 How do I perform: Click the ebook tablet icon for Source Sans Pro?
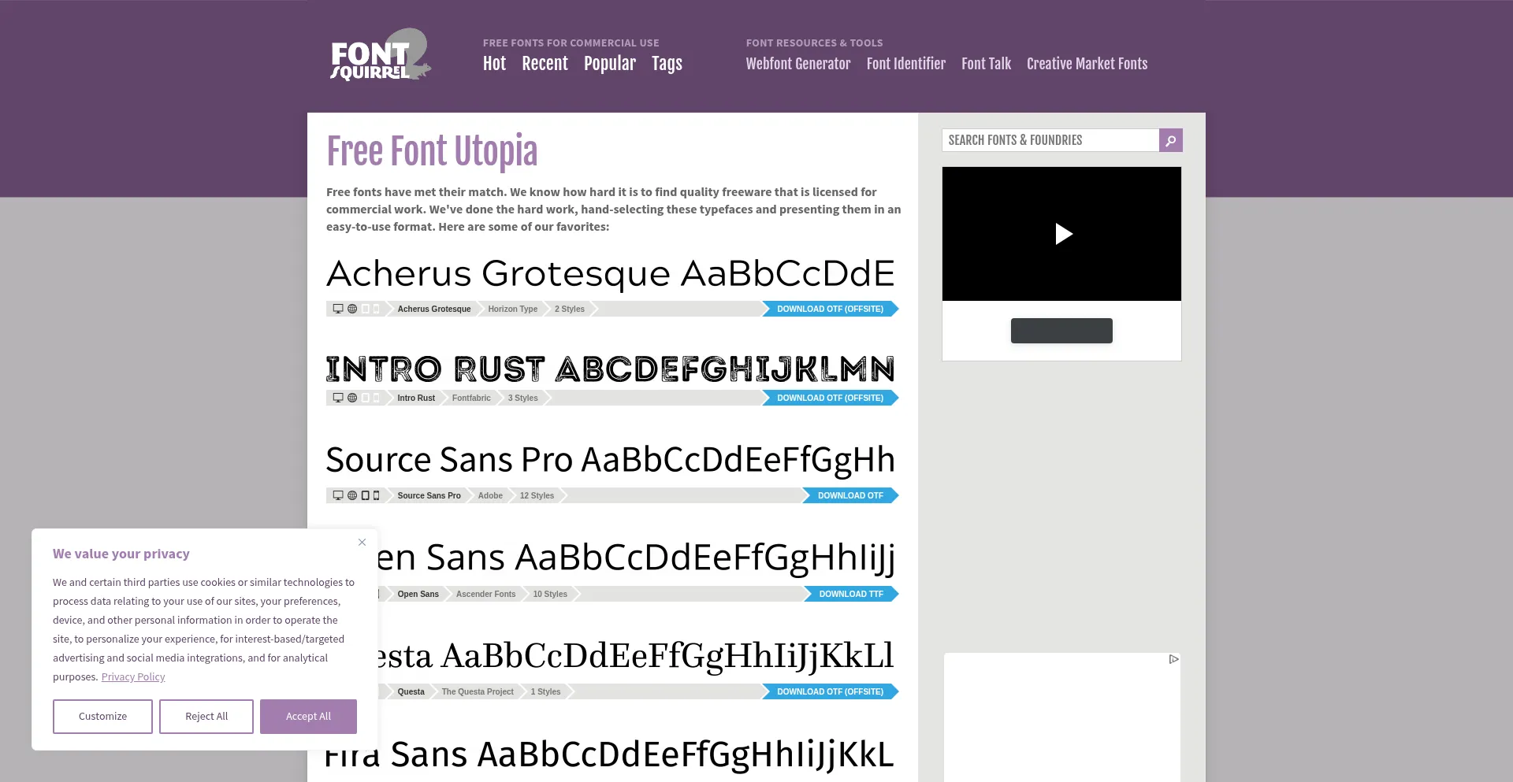point(366,495)
